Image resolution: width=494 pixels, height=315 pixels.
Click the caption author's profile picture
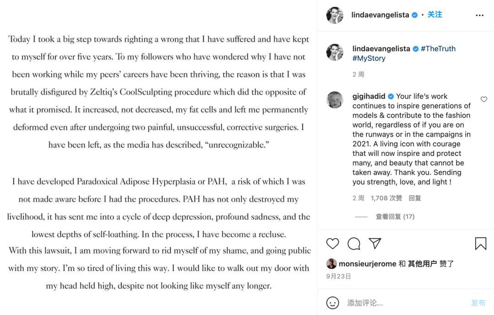click(x=335, y=53)
